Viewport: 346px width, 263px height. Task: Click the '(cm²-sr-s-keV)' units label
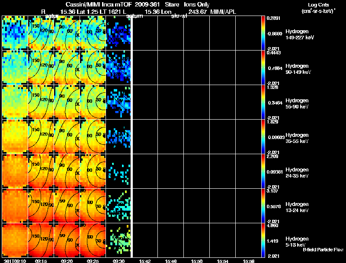318,11
